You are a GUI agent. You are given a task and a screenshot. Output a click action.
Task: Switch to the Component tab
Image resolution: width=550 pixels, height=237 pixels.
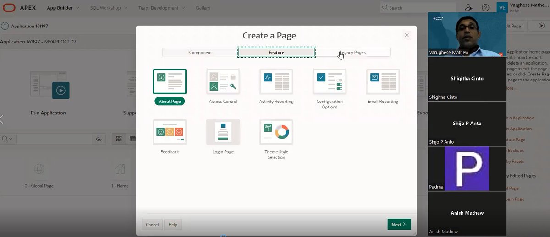click(x=200, y=52)
